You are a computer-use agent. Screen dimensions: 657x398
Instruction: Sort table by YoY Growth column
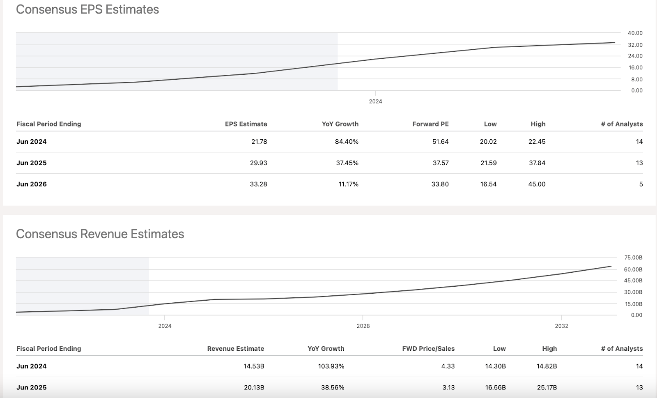pyautogui.click(x=340, y=124)
